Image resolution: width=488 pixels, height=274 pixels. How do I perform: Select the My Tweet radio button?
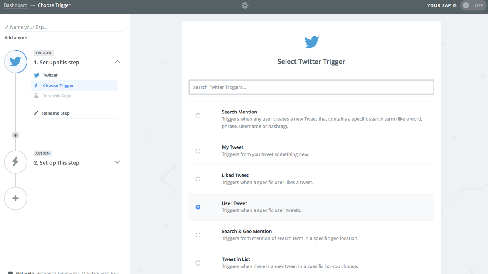[198, 151]
